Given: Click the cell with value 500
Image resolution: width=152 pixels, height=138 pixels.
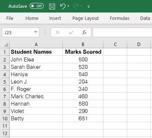Looking at the screenshot, I should tap(83, 60).
